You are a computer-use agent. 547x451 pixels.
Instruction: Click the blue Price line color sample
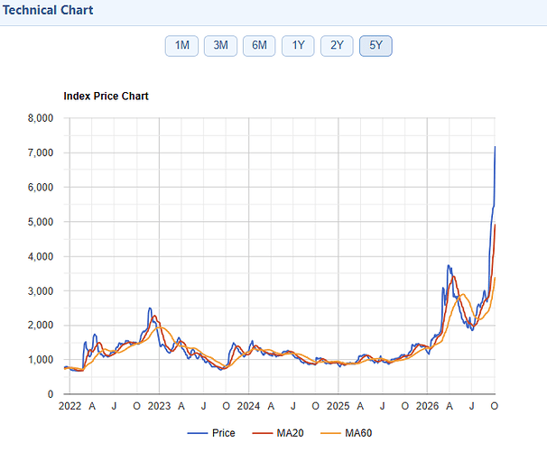click(x=198, y=433)
